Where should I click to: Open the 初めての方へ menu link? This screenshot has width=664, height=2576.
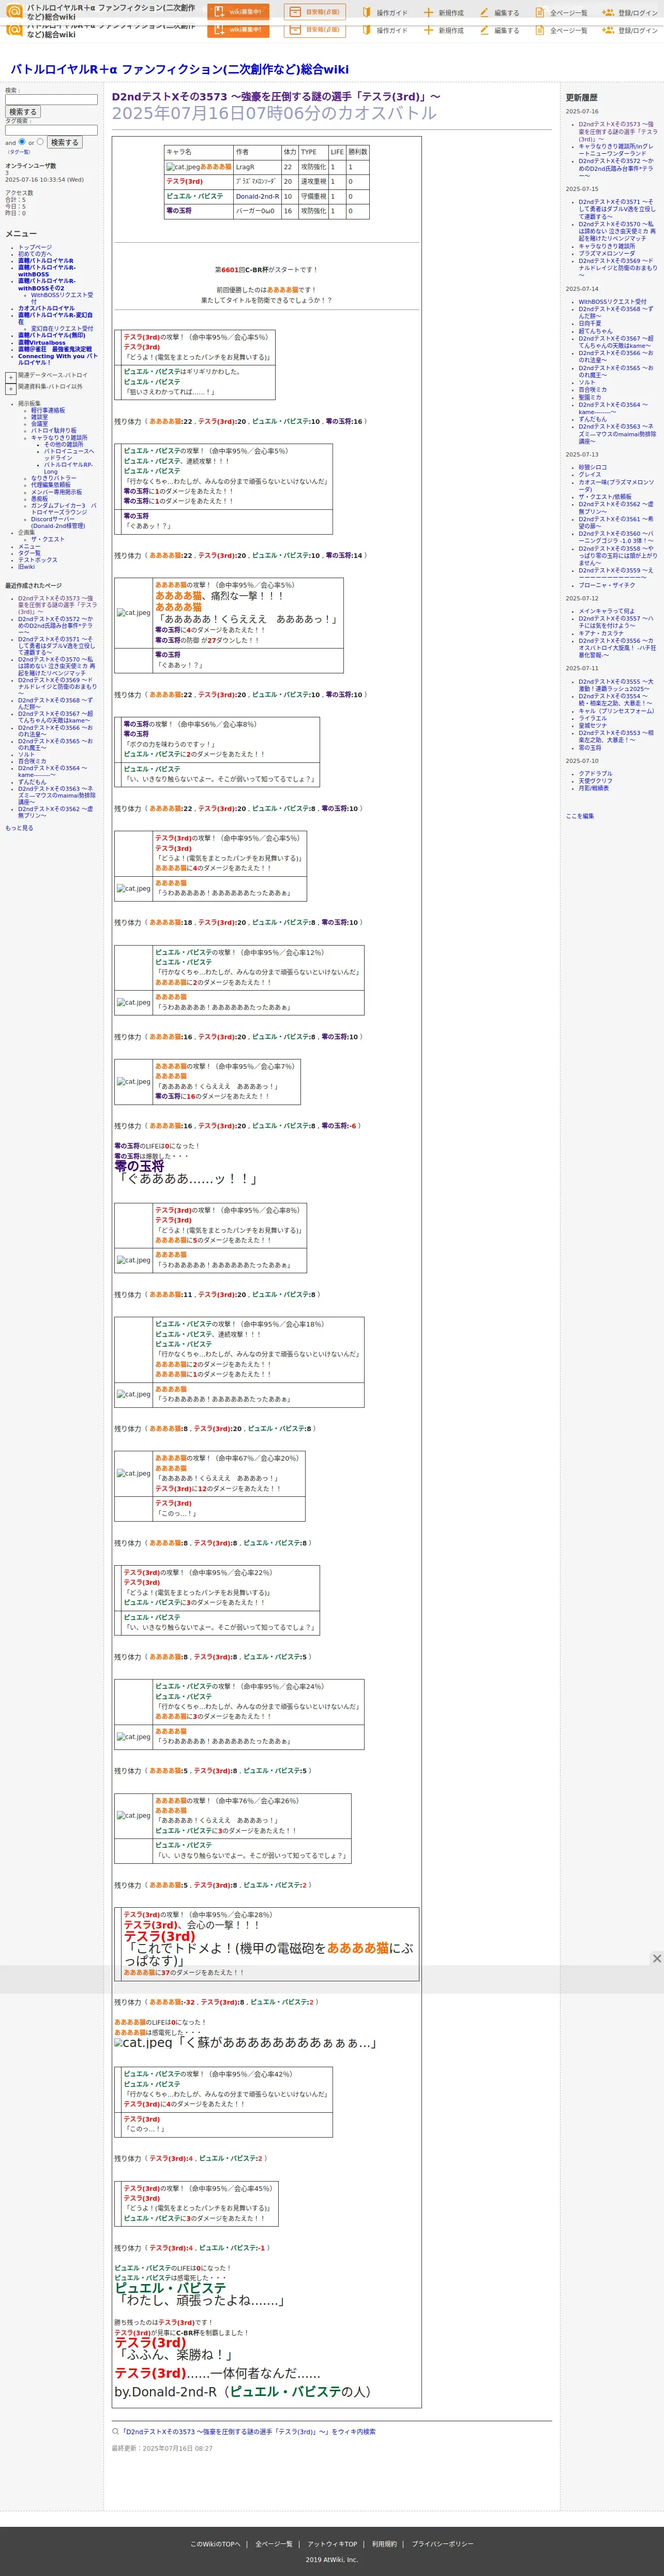click(x=35, y=254)
